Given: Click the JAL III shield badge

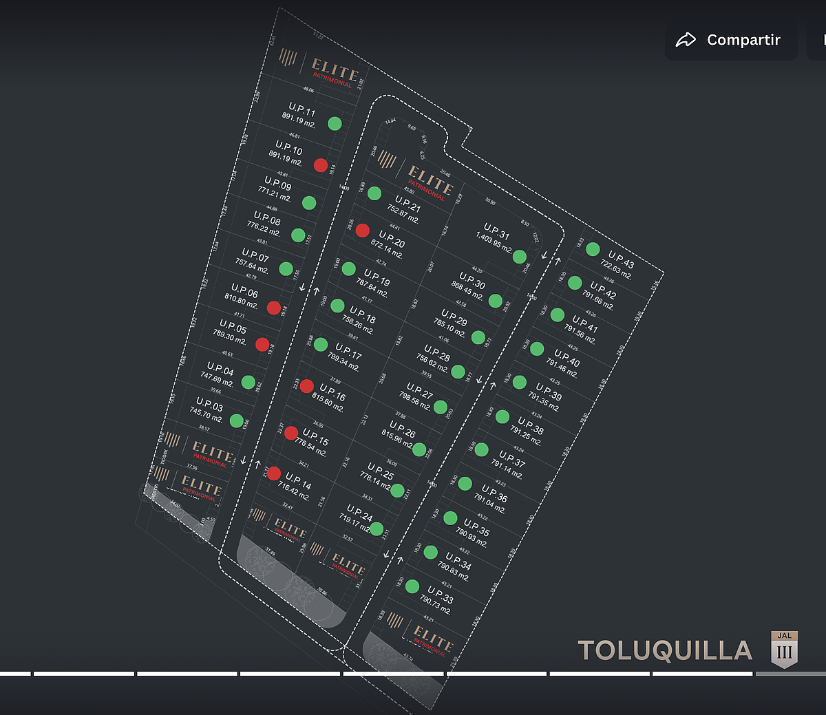Looking at the screenshot, I should 784,650.
